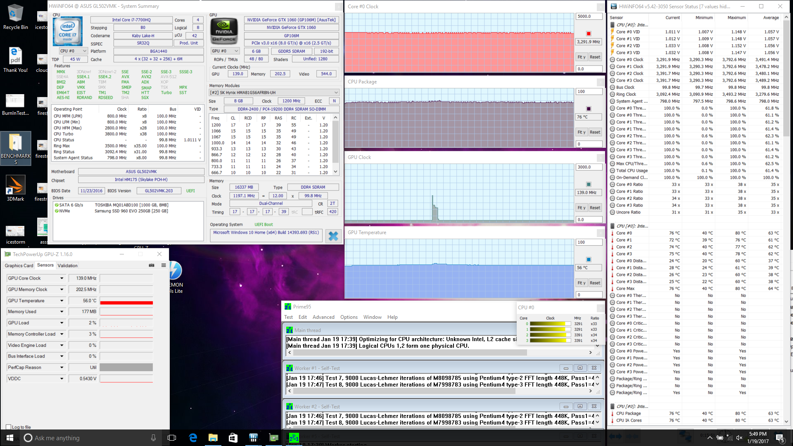Click Reset in the GPU Clock graph
793x446 pixels.
click(595, 208)
